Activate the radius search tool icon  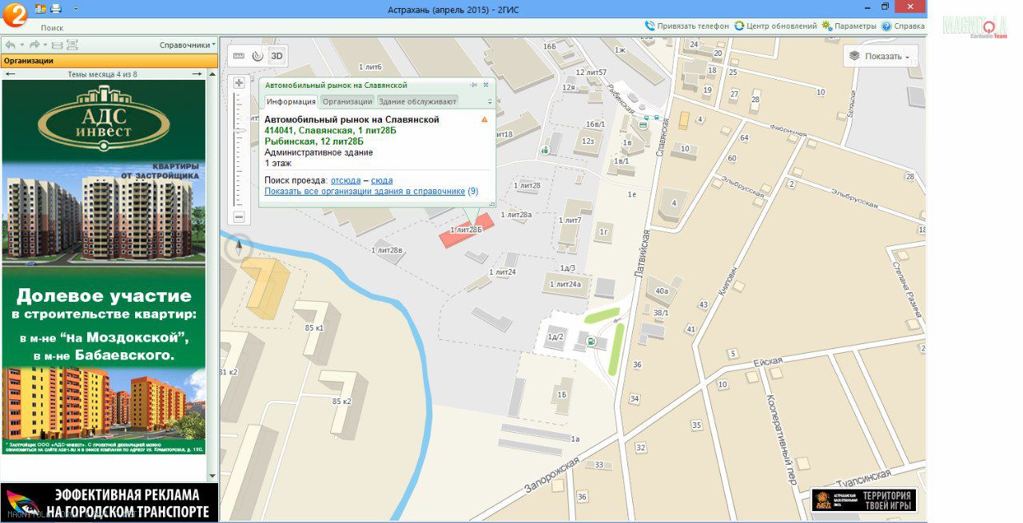click(257, 56)
